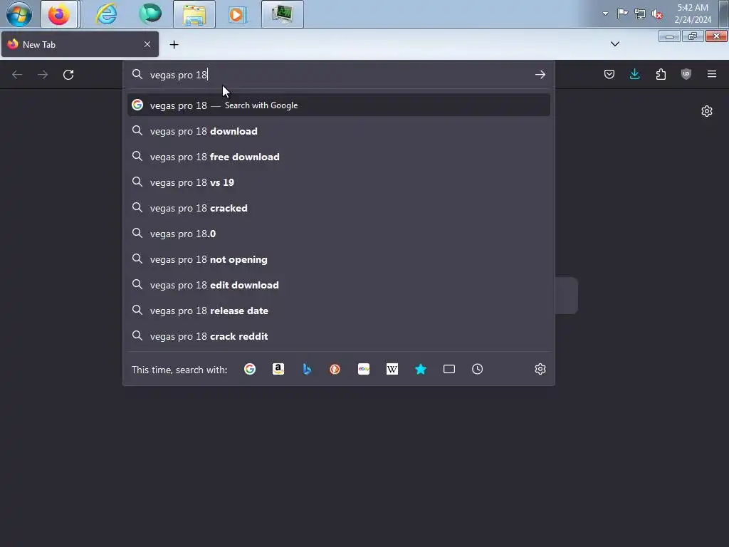Search only Bookmarks with the star icon
729x547 pixels.
point(420,370)
